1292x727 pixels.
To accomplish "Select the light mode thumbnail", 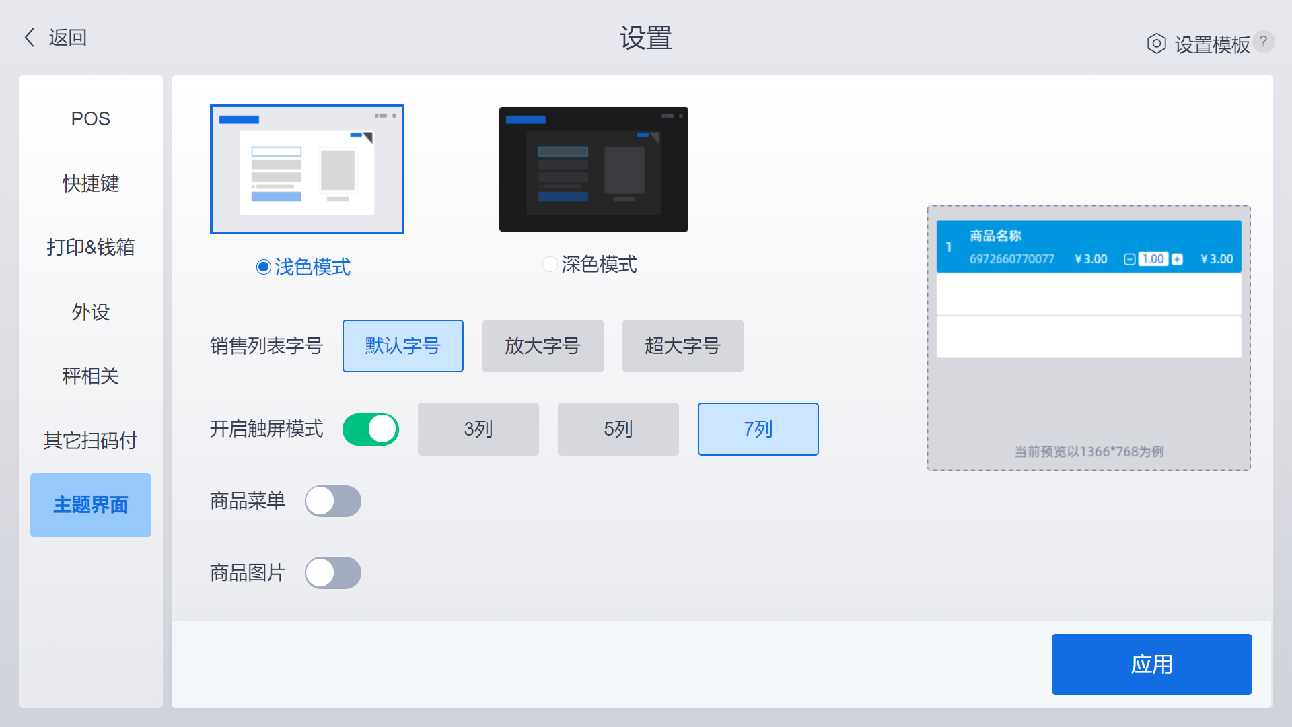I will pos(307,169).
